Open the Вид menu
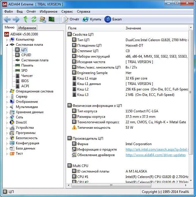The width and height of the screenshot is (196, 197). click(x=20, y=12)
